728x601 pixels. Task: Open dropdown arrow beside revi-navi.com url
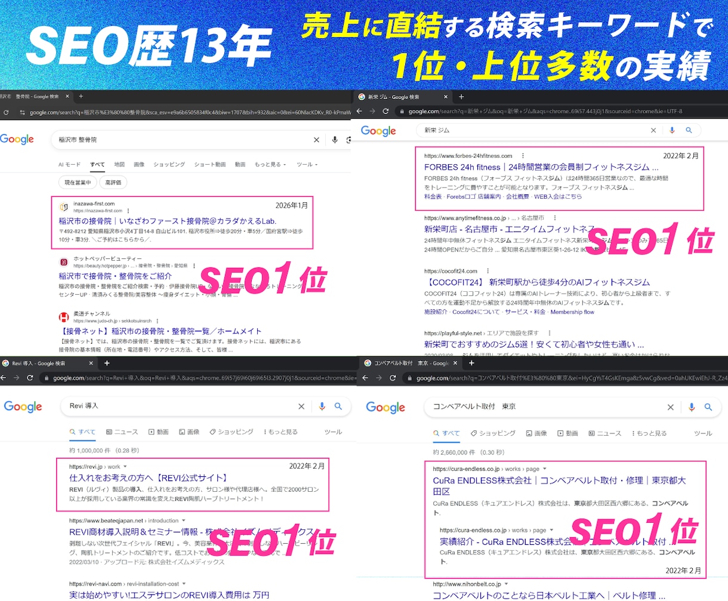[184, 584]
